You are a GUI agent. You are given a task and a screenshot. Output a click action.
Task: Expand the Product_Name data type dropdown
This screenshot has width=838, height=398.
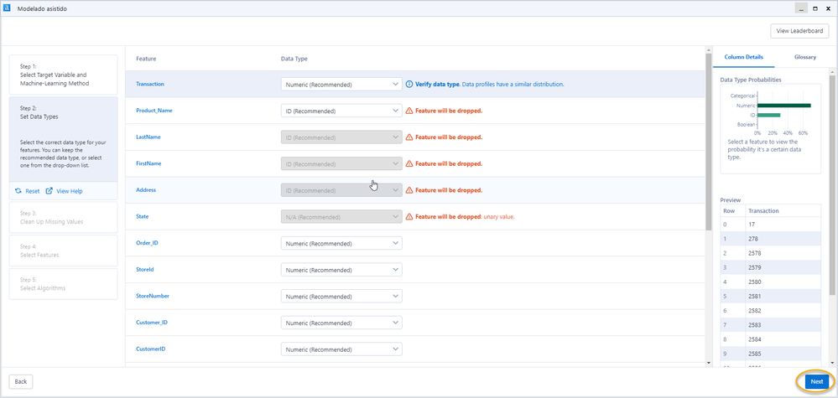341,111
